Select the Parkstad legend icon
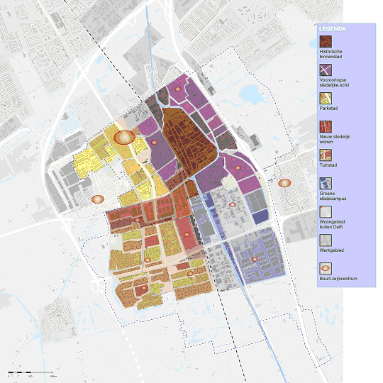This screenshot has height=383, width=383. [x=326, y=98]
